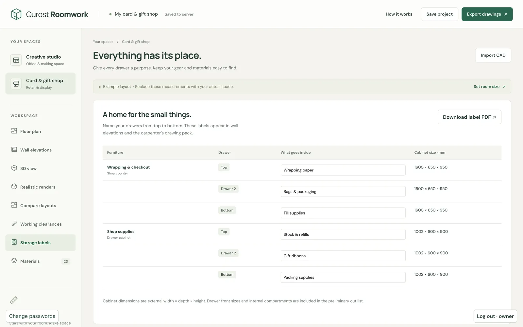Click the ruler icon above Change passwords

pyautogui.click(x=14, y=300)
